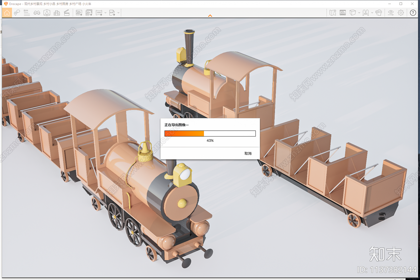Open general settings gear icon

click(401, 13)
